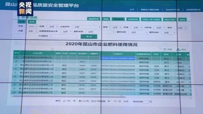
Task: Open the 肥料品种 dropdown
Action: click(168, 33)
